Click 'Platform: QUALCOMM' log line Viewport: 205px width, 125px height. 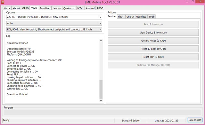click(19, 55)
